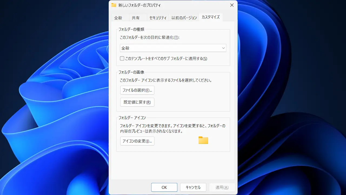The width and height of the screenshot is (346, 195).
Task: Go to the セキュリティ tab
Action: tap(158, 18)
